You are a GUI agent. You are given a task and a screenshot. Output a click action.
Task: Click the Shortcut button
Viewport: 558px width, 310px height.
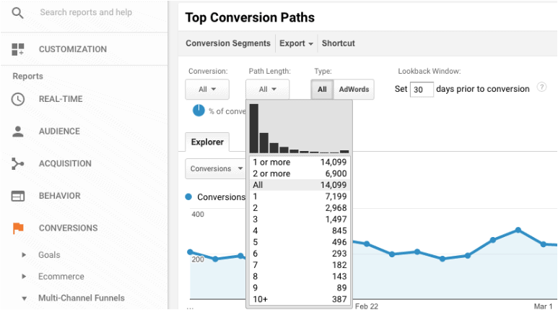coord(338,43)
